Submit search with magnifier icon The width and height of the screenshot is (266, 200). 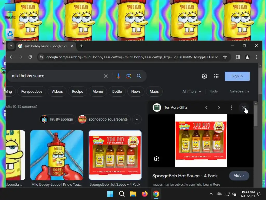pyautogui.click(x=139, y=76)
